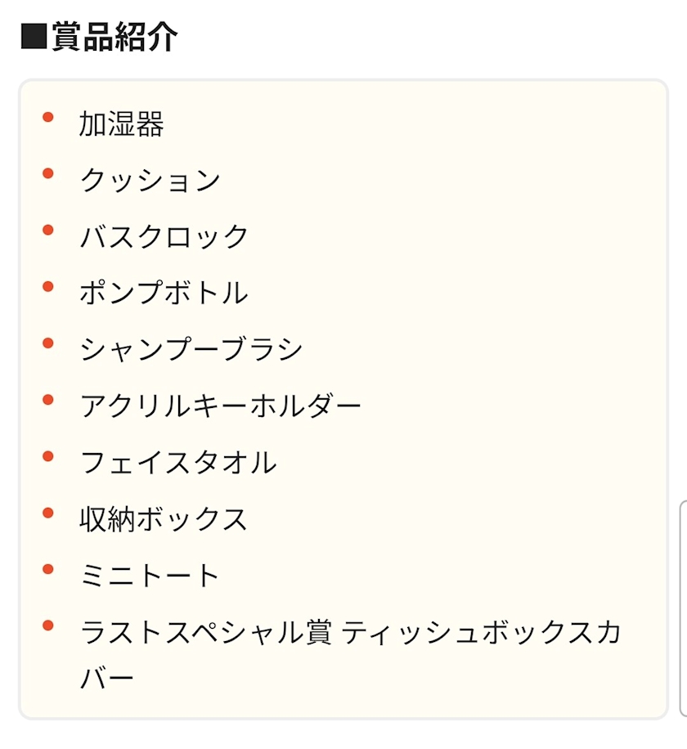The width and height of the screenshot is (687, 749).
Task: Select the 収納ボックス list item
Action: [x=164, y=518]
